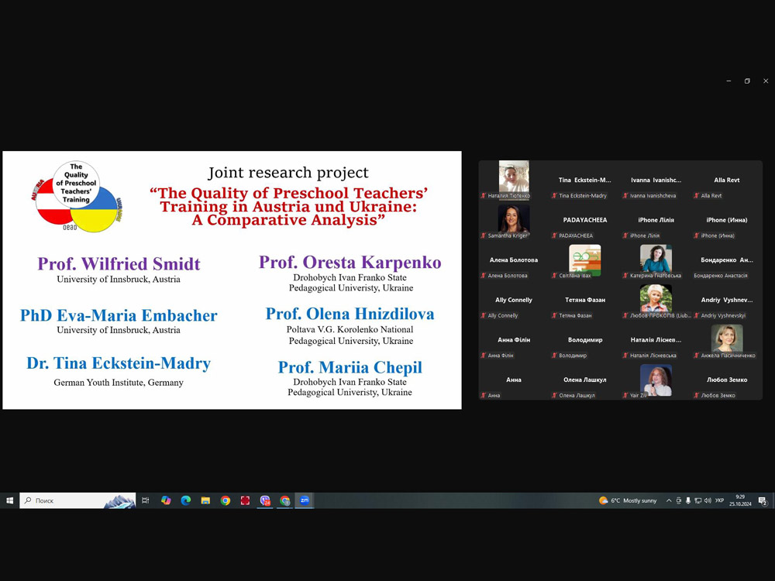Click the red screen capture taskbar icon
775x581 pixels.
tap(245, 500)
